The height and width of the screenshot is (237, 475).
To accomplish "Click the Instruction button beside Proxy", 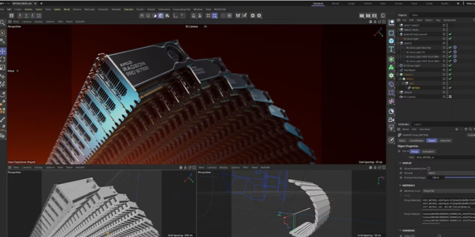I will (428, 152).
